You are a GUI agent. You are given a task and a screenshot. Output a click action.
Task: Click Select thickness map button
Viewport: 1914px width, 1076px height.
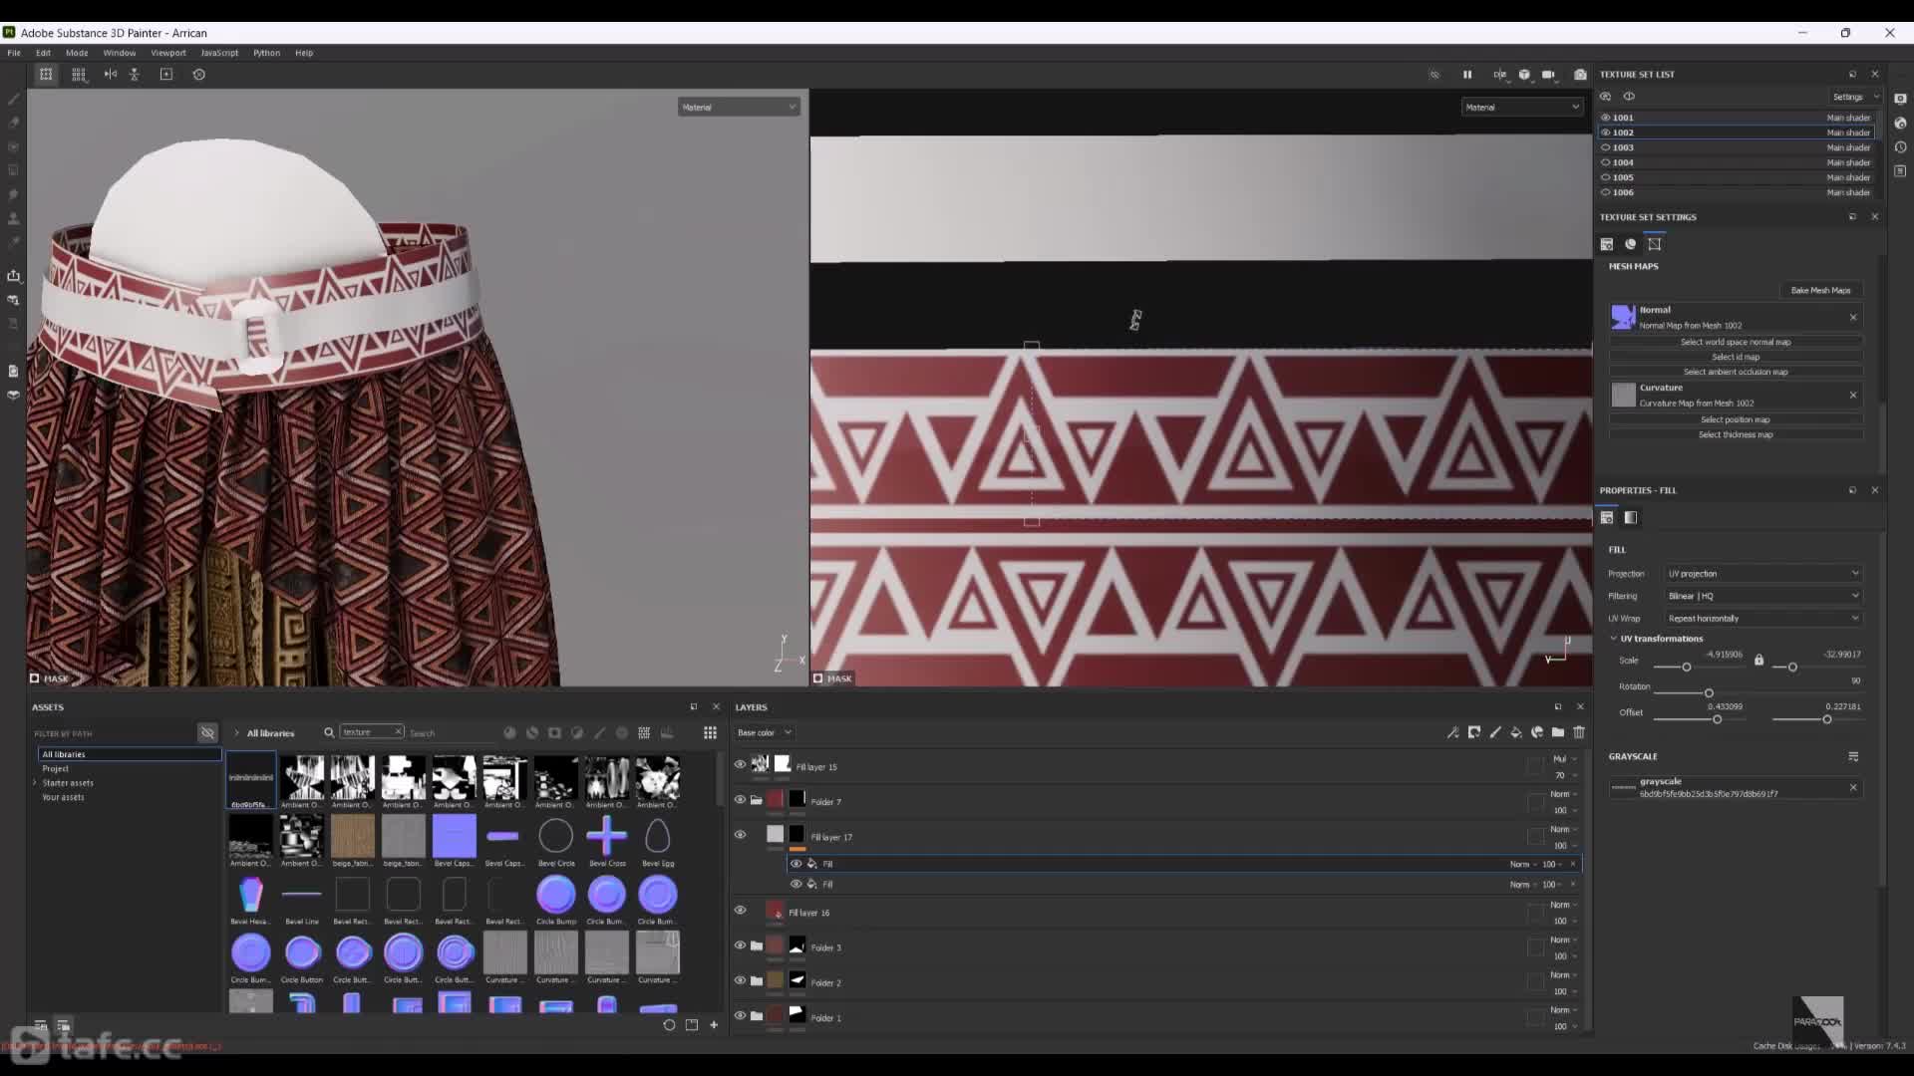pos(1736,434)
